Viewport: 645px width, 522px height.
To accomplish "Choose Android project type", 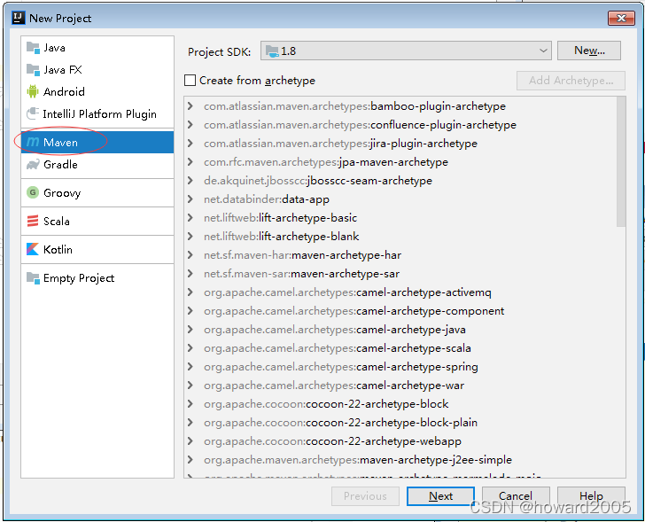I will tap(97, 91).
